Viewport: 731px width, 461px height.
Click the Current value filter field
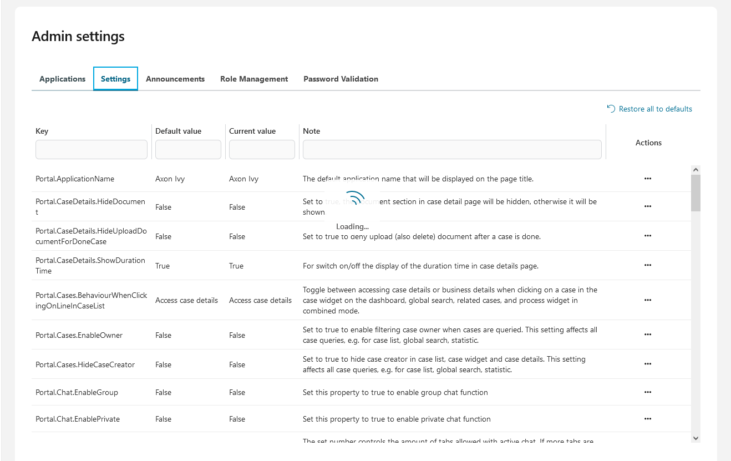(x=262, y=150)
